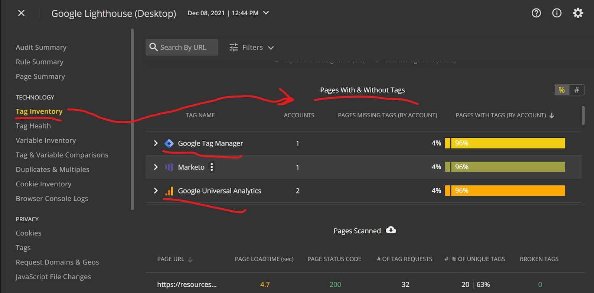Click the Google Universal Analytics logo icon
Image resolution: width=594 pixels, height=293 pixels.
tap(169, 191)
